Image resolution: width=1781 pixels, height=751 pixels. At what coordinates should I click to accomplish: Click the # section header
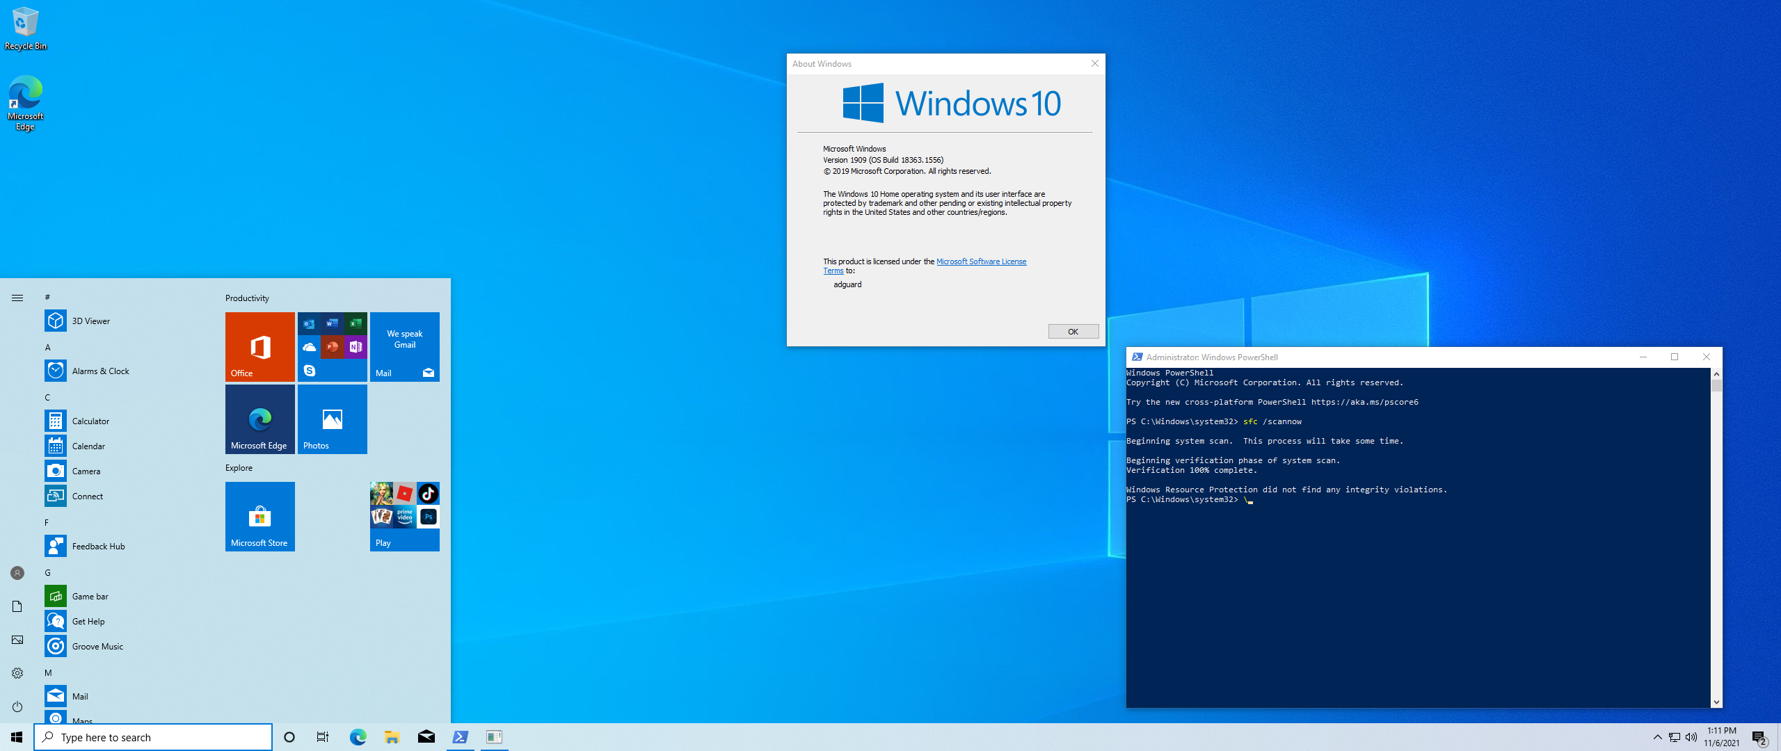[47, 297]
